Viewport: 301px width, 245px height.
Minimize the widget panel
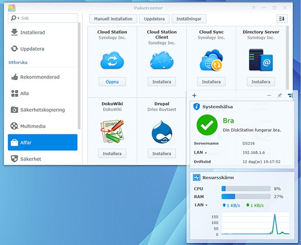coord(269,95)
